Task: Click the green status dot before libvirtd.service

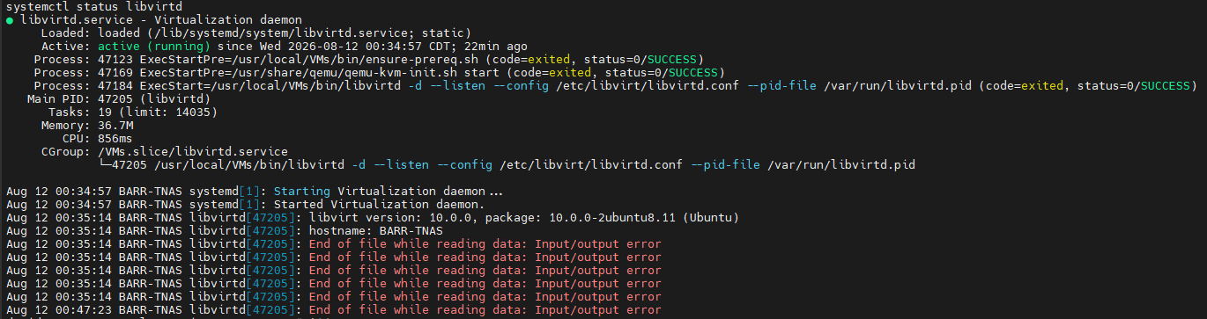Action: [10, 19]
